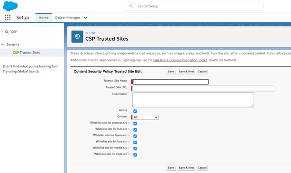
Task: Click the Quick Find box containing CSP
Action: point(31,32)
